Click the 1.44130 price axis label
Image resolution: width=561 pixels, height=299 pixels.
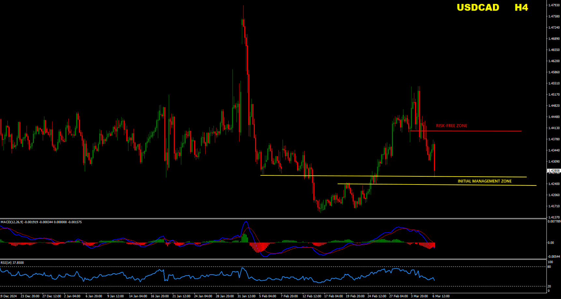tap(554, 128)
